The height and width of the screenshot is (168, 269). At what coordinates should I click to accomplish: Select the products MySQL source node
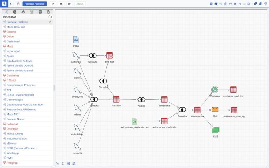pos(77,147)
